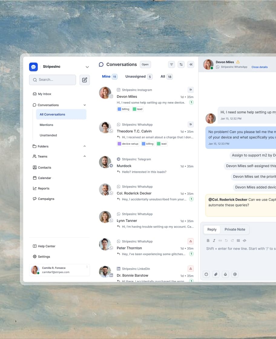Open the conversation filter icon
Screen dimensions: 276x339
point(171,64)
